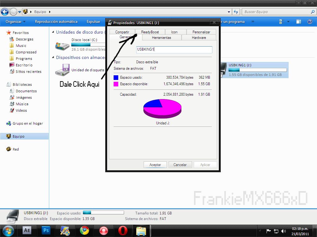This screenshot has height=237, width=317.
Task: Open the view options dropdown arrow
Action: (288, 22)
